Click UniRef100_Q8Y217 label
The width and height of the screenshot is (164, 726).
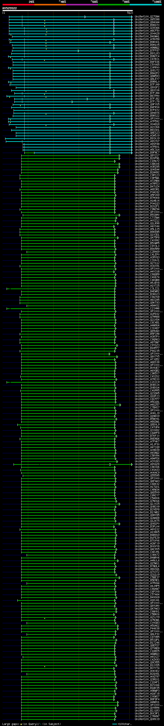[147, 155]
